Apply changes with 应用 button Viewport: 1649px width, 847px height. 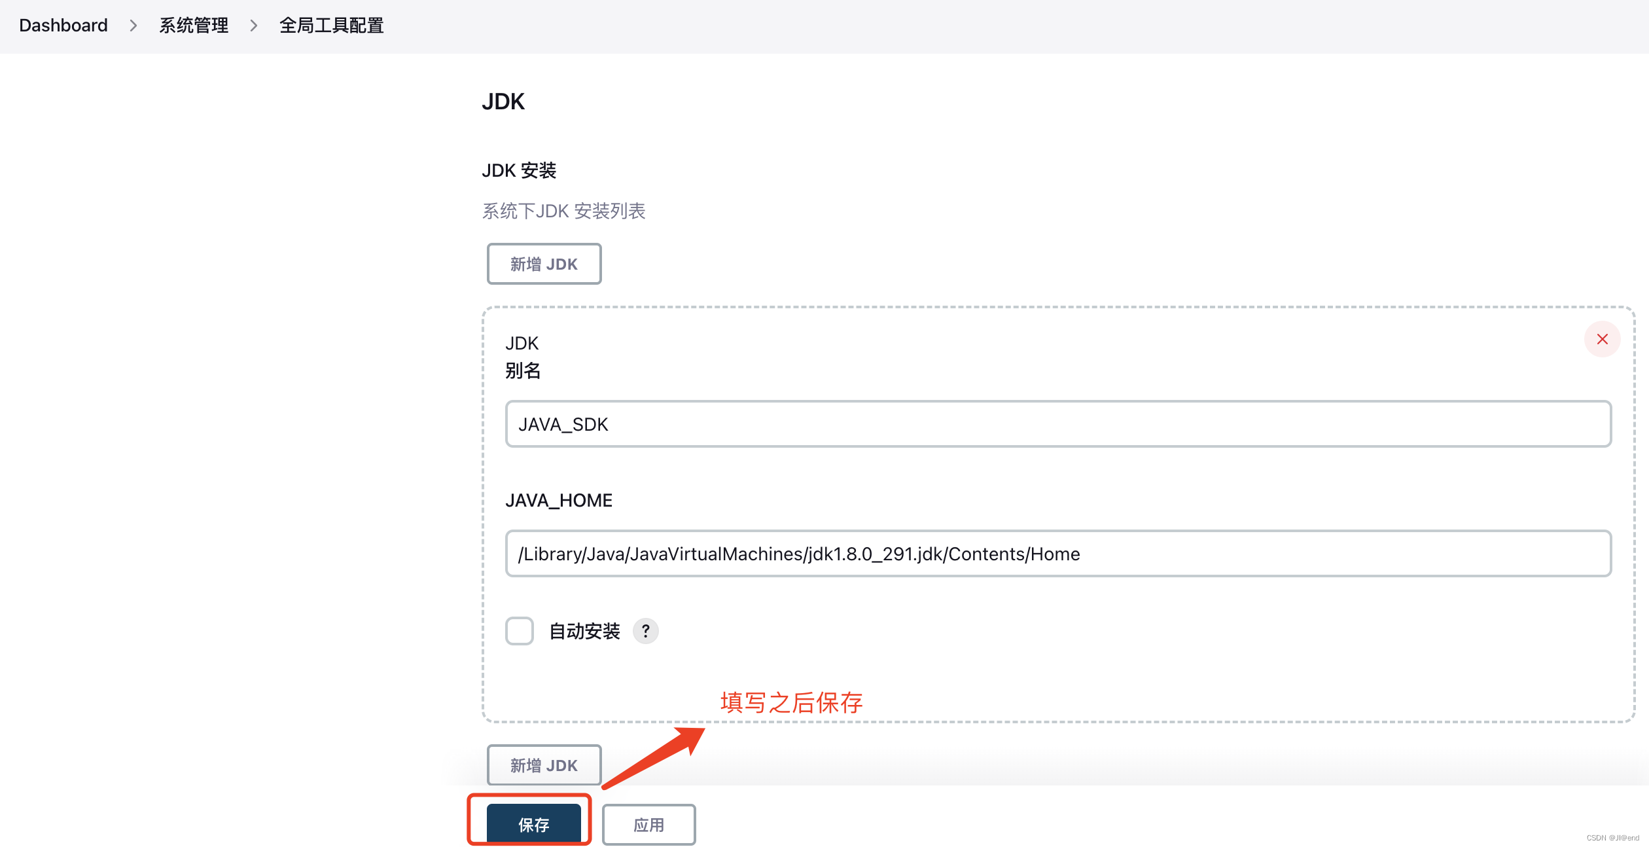pos(648,824)
